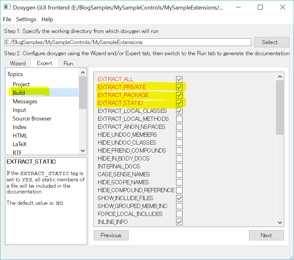The height and width of the screenshot is (260, 294).
Task: Select the Build topic
Action: pyautogui.click(x=19, y=93)
